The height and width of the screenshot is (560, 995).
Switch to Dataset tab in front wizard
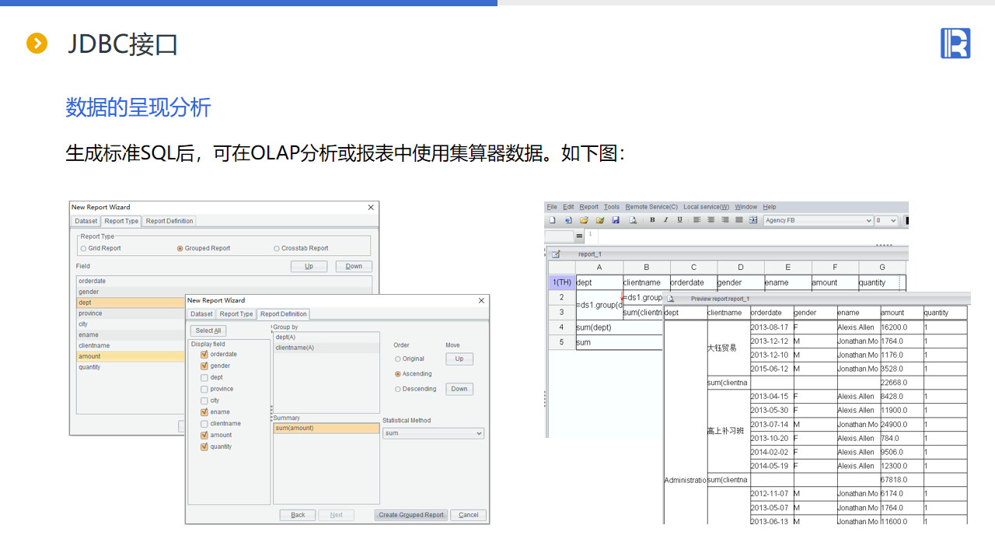(x=201, y=314)
